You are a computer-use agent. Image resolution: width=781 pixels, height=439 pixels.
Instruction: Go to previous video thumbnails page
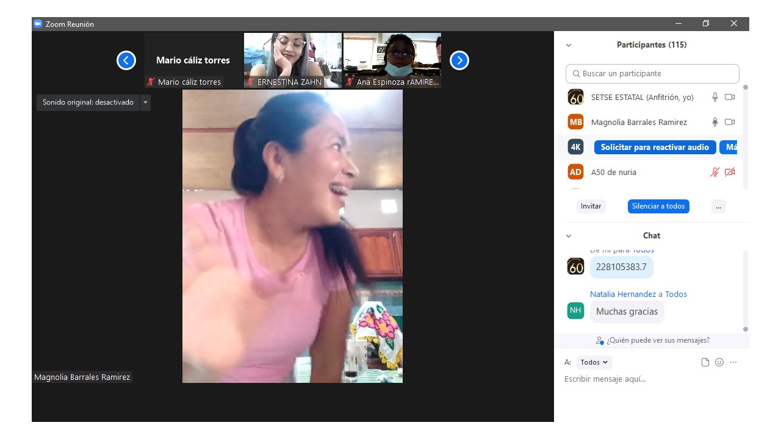coord(126,60)
